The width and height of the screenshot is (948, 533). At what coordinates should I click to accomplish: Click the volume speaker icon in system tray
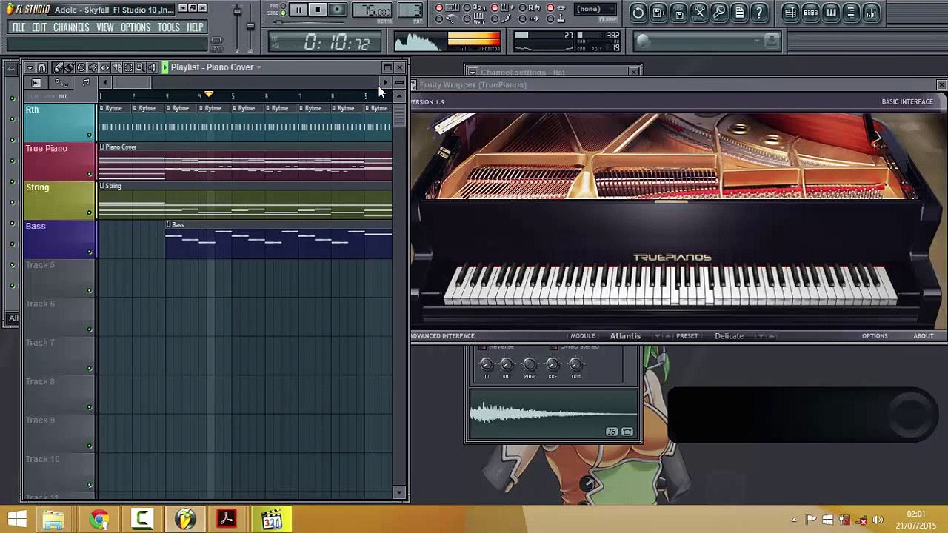tap(878, 520)
